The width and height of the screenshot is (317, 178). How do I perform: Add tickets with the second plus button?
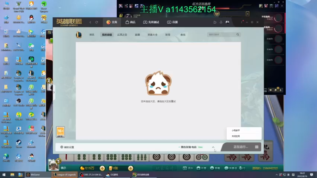[131, 168]
